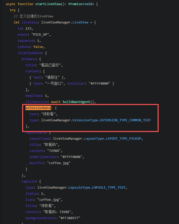This screenshot has width=179, height=224.
Task: Click the highlighted extensionData key
Action: click(x=38, y=108)
